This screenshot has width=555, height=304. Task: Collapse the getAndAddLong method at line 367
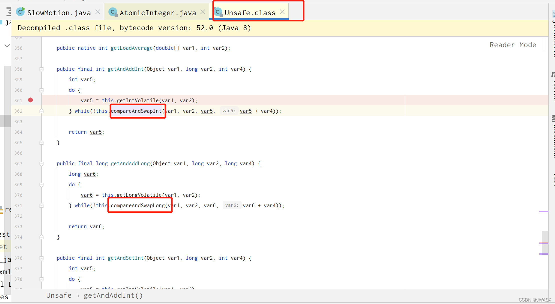(x=41, y=164)
